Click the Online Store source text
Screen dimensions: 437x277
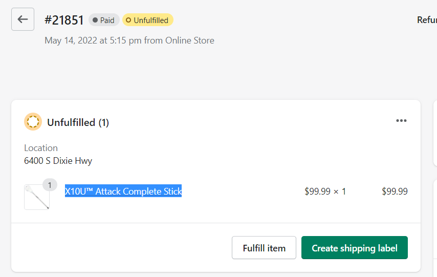[189, 40]
